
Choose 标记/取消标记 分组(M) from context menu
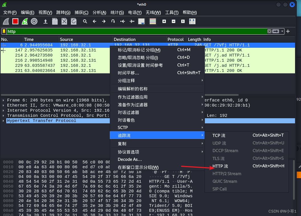pos(157,50)
